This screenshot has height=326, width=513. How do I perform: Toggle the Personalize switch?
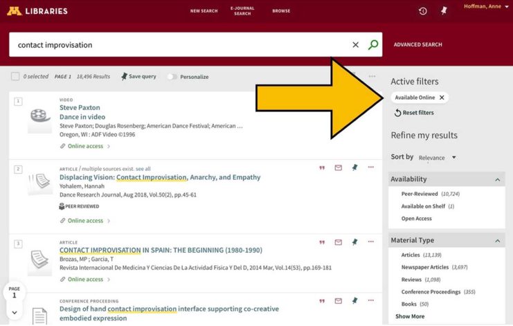pos(172,77)
